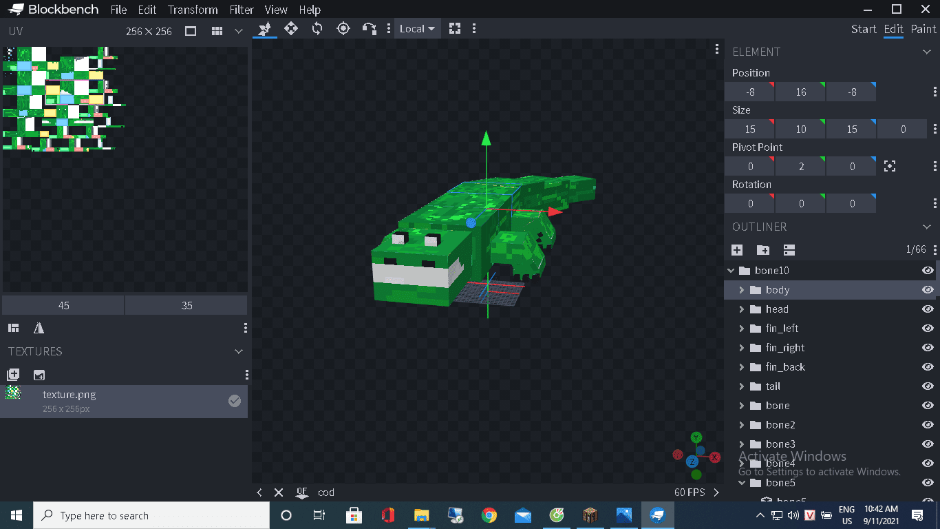Click the Center Pivot icon
Viewport: 940px width, 529px height.
pos(890,166)
